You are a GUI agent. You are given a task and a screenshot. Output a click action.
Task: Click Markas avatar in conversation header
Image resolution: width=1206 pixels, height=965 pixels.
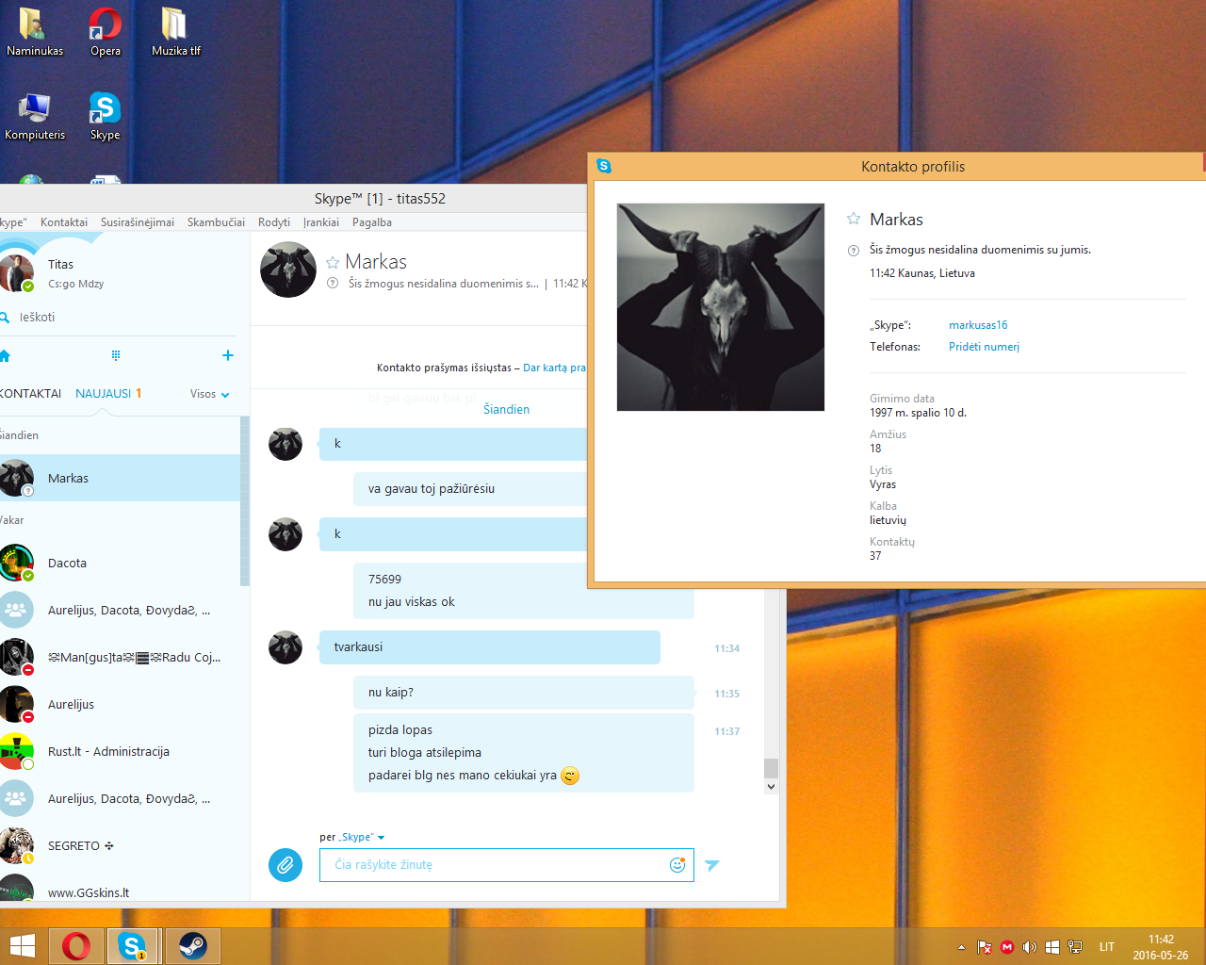[x=288, y=270]
